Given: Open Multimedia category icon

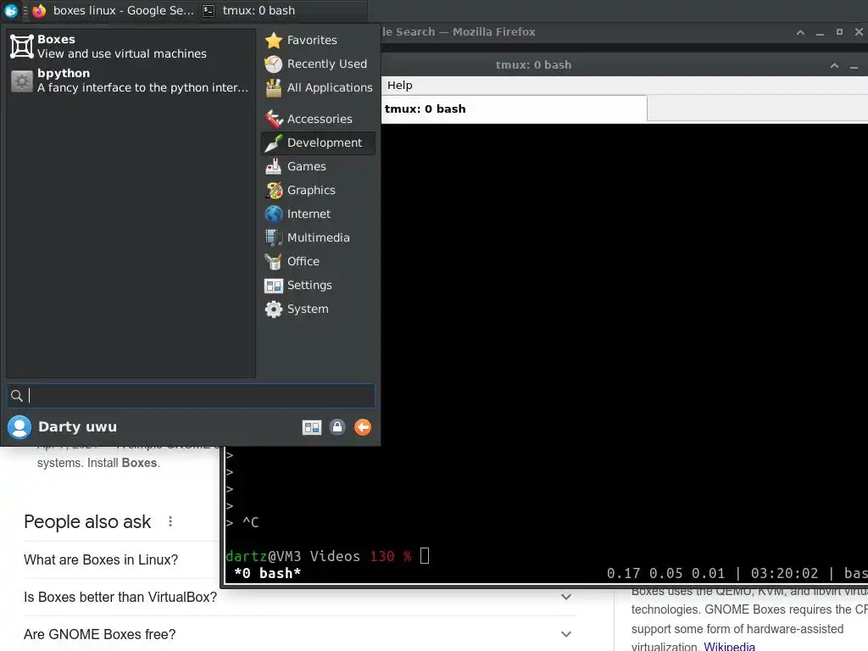Looking at the screenshot, I should (x=274, y=237).
